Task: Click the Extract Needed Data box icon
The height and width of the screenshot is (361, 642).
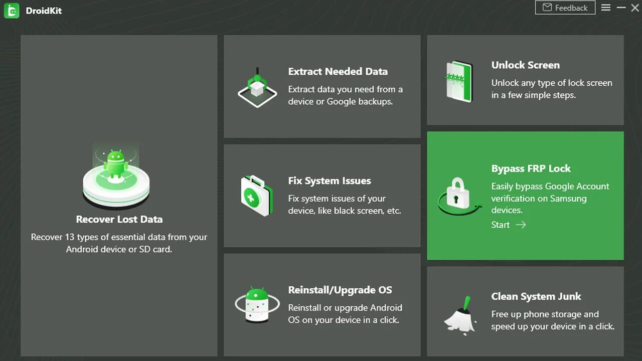Action: coord(257,88)
